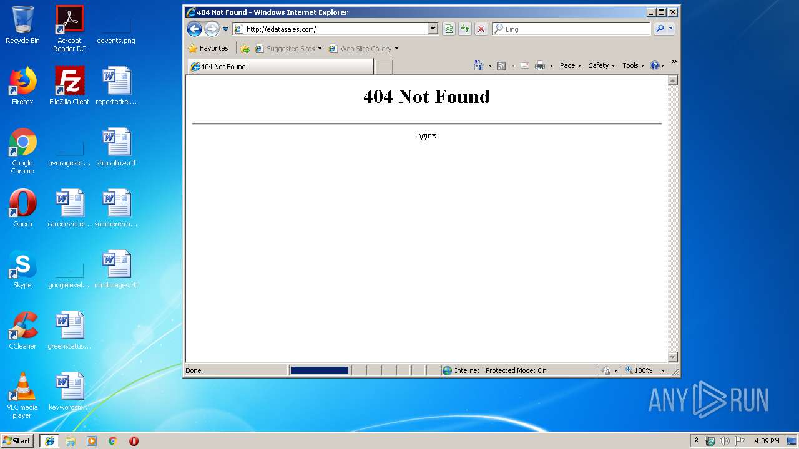Open the Help question mark menu
The width and height of the screenshot is (799, 449).
(x=657, y=65)
